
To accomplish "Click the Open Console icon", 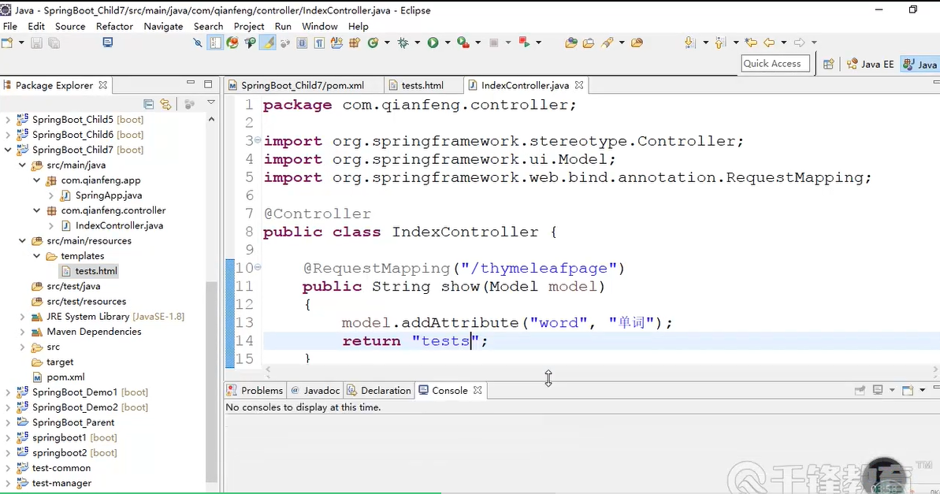I will (x=908, y=390).
